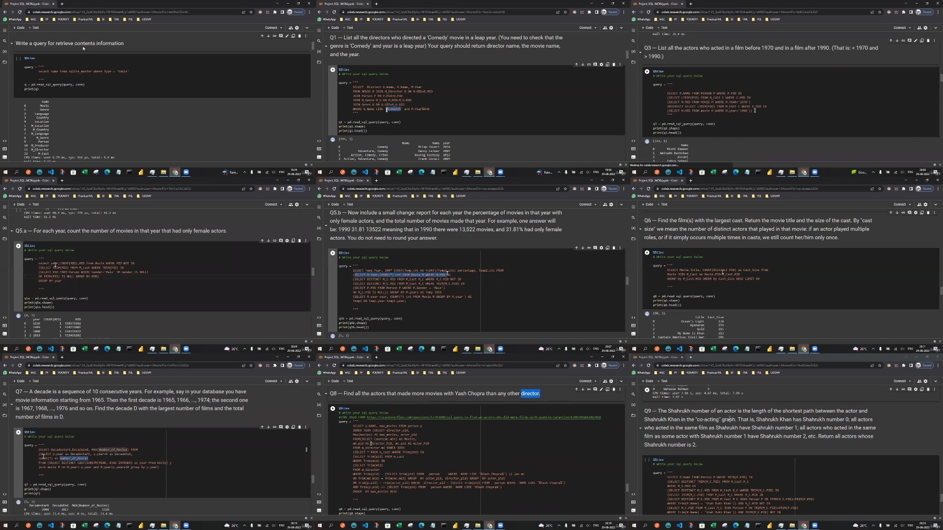Screen dimensions: 943x530
Task: Open the UDEMY bookmark folder in the Q5.a window
Action: (x=145, y=196)
